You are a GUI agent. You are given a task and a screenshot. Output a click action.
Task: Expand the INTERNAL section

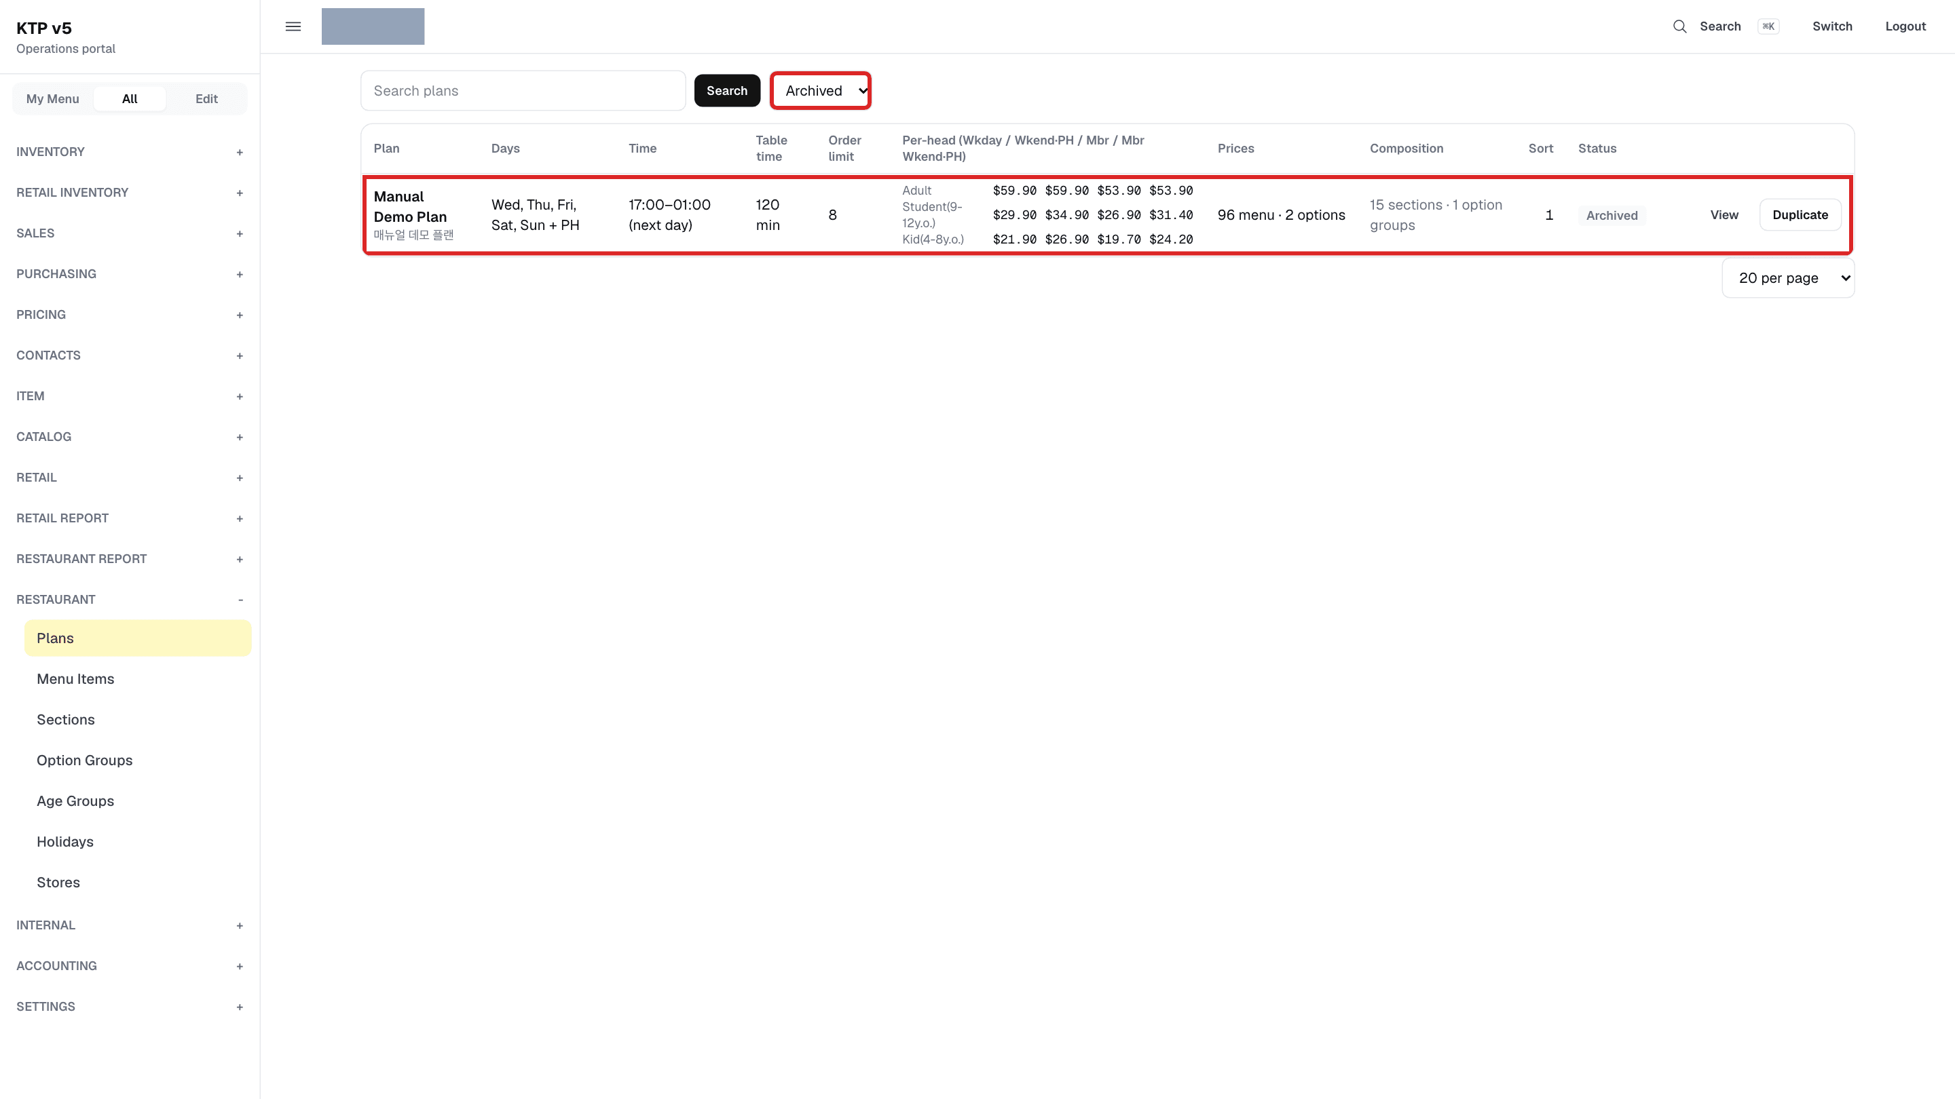tap(130, 925)
